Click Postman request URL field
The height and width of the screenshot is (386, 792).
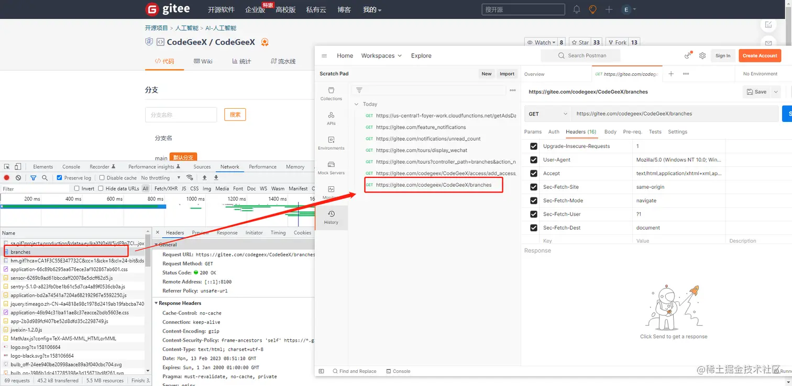[675, 113]
